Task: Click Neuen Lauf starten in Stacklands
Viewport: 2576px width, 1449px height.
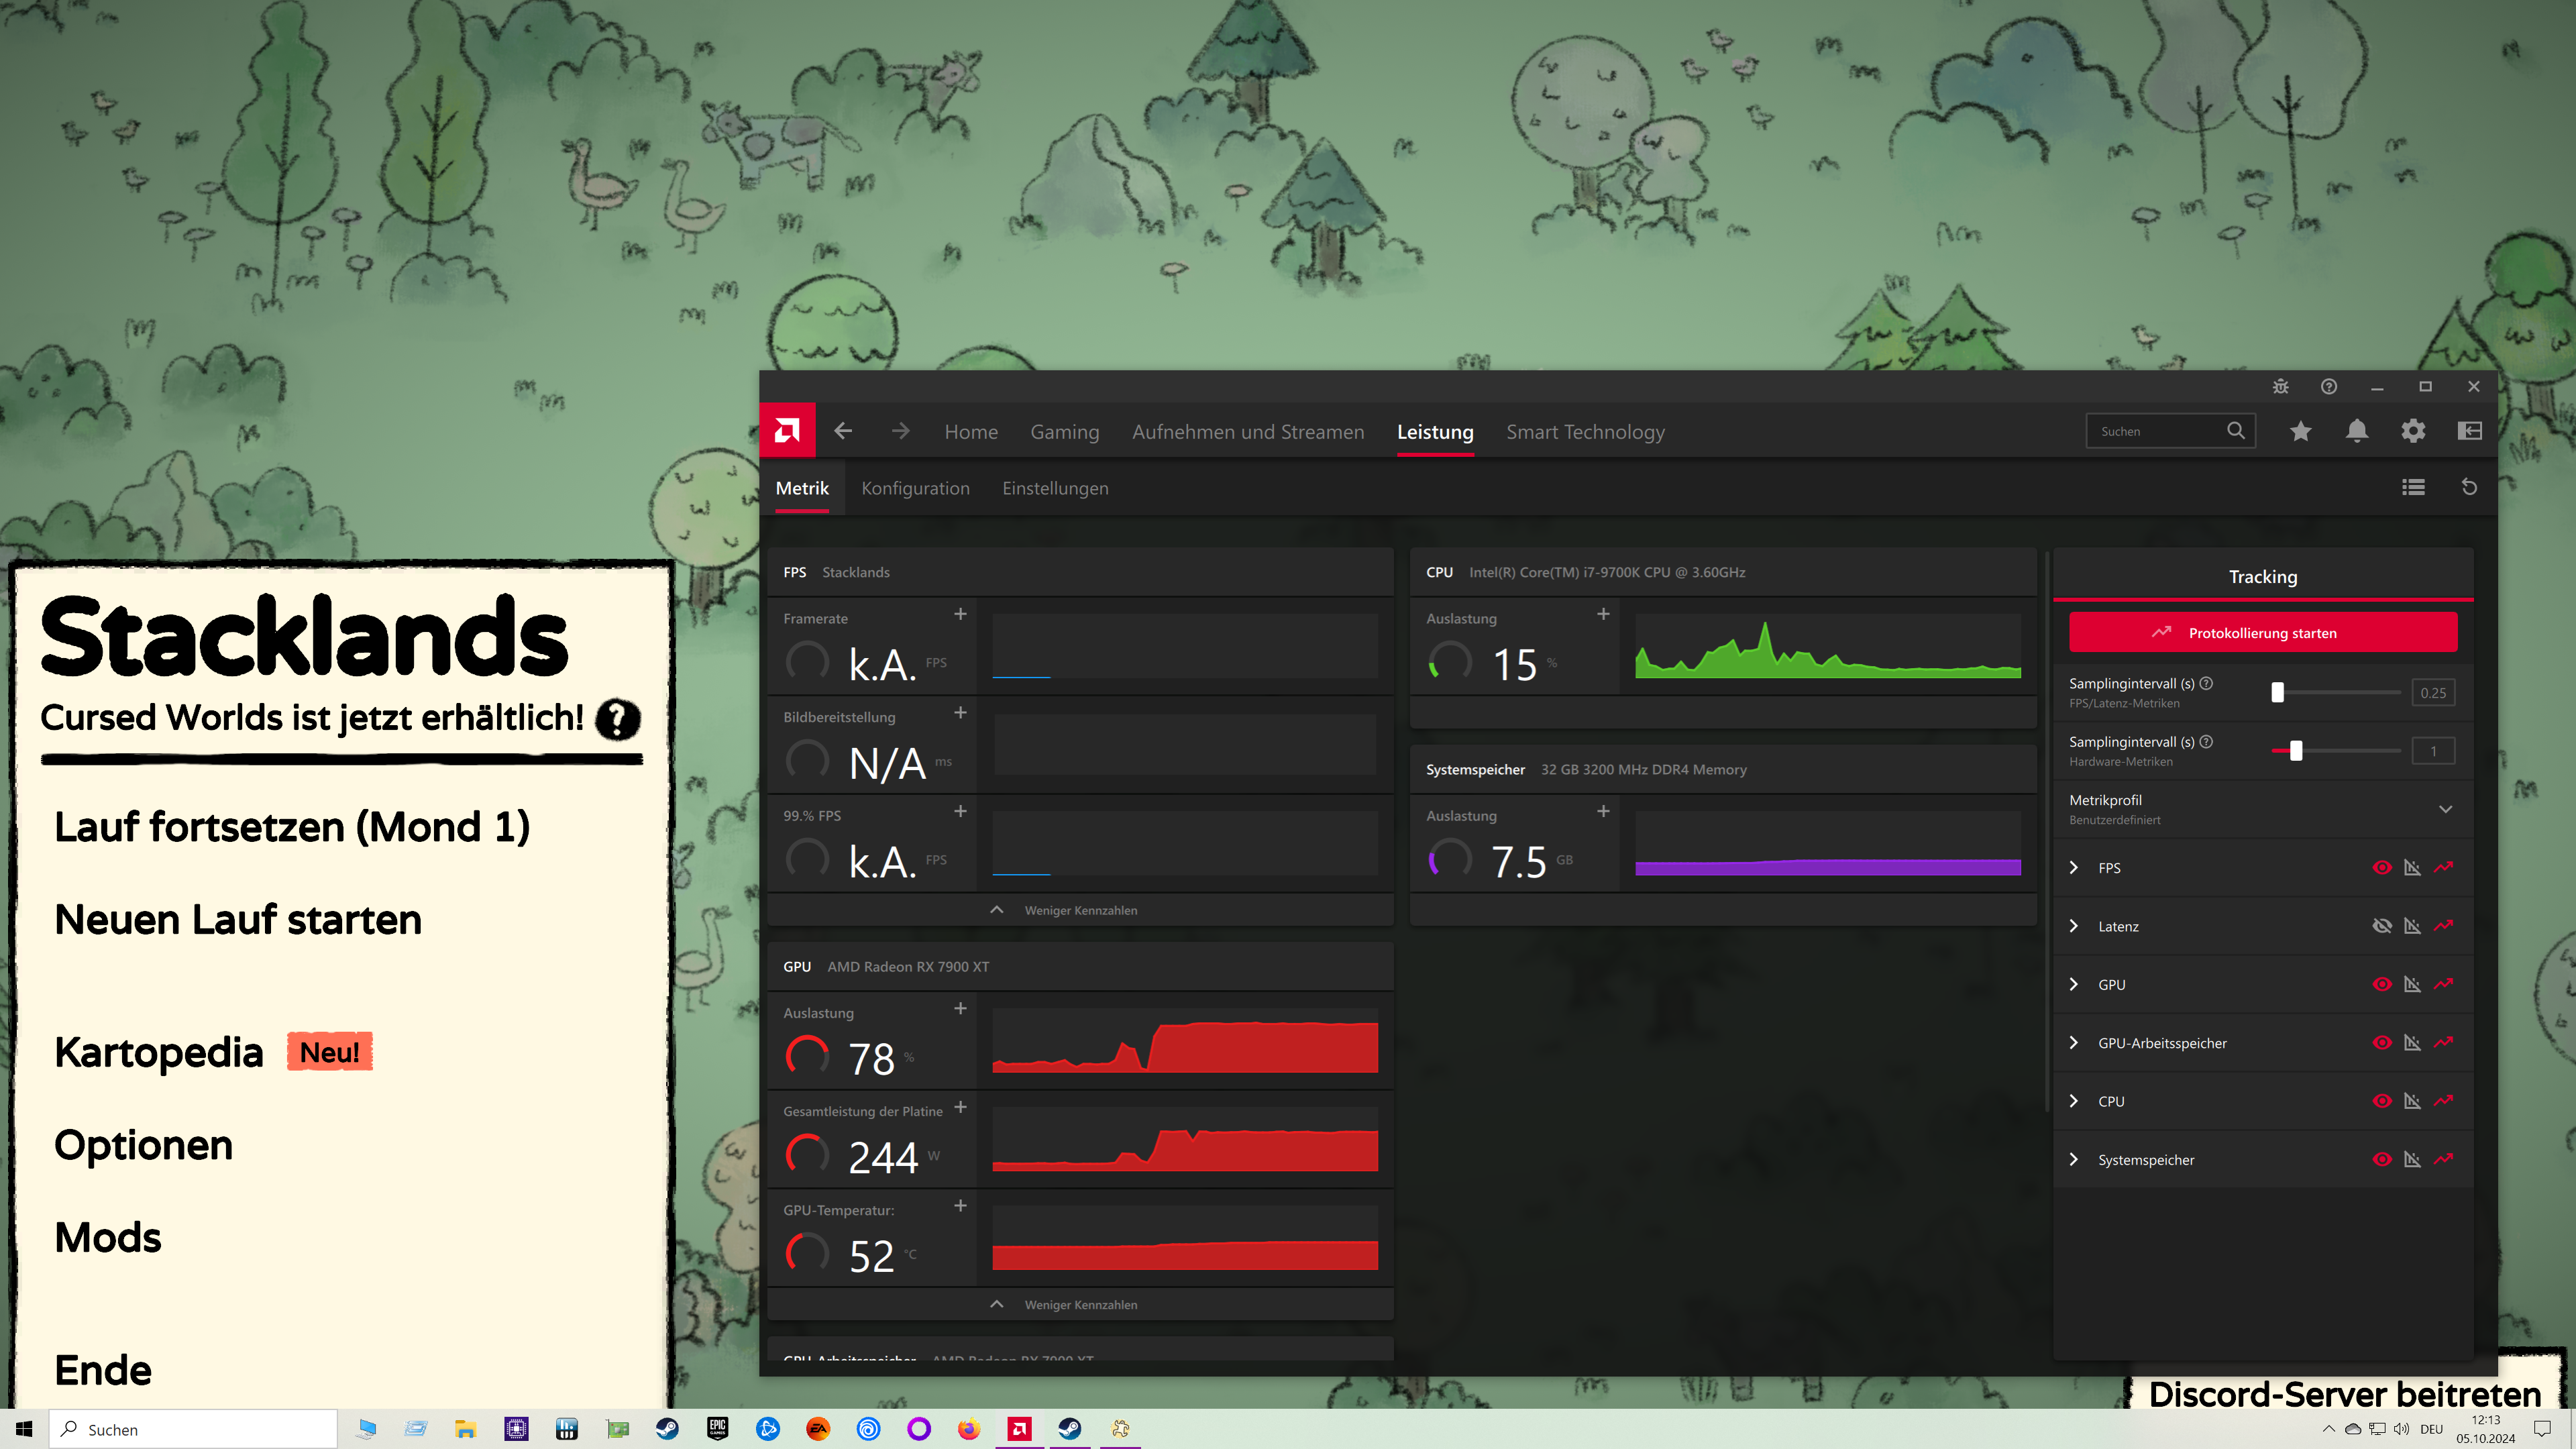Action: [238, 919]
